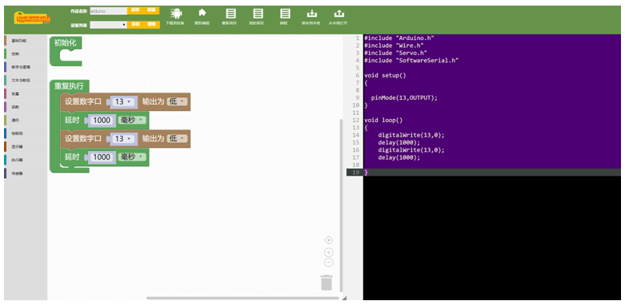This screenshot has height=305, width=625.
Task: Click the trash can icon
Action: [327, 283]
